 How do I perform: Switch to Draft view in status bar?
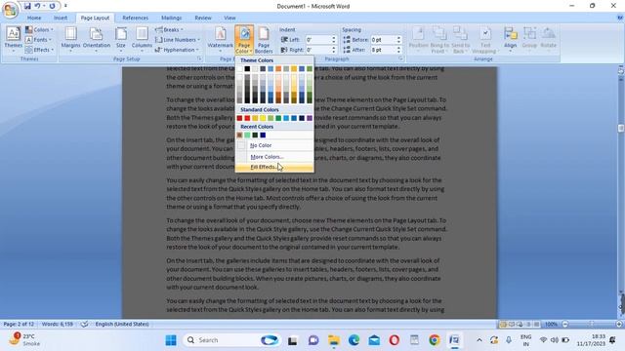tap(537, 324)
